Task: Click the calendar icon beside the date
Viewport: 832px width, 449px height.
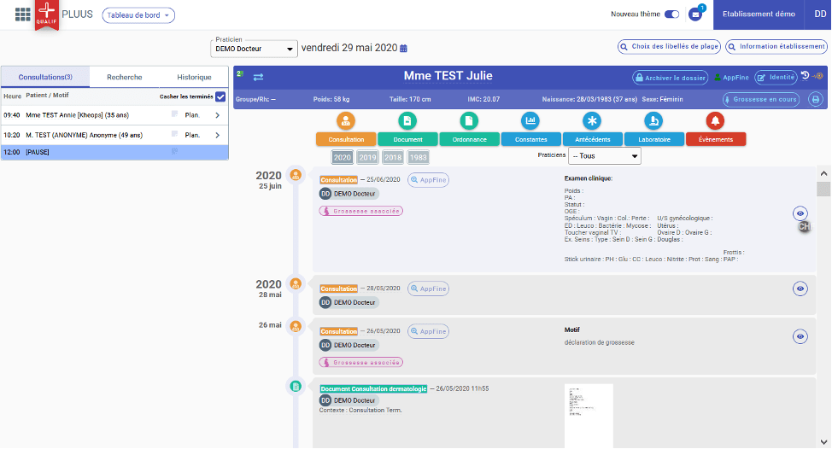Action: click(x=404, y=48)
